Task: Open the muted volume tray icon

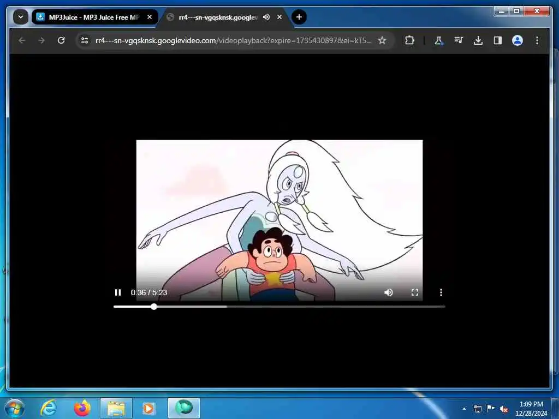Action: (504, 409)
